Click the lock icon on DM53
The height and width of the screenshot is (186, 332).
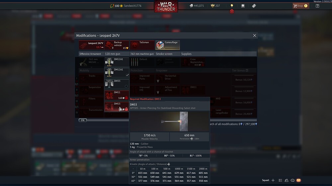point(126,109)
